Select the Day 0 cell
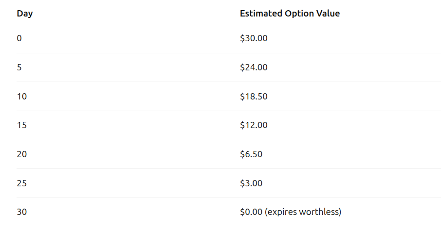 pyautogui.click(x=19, y=38)
